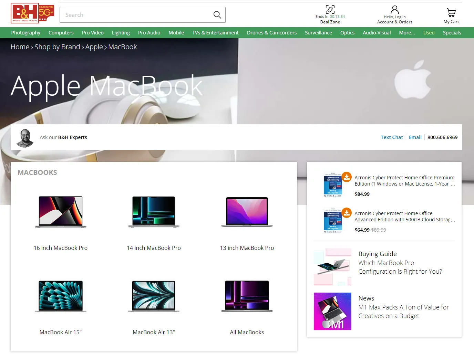The image size is (474, 358).
Task: Open the Drones & Camcorders menu
Action: click(272, 33)
